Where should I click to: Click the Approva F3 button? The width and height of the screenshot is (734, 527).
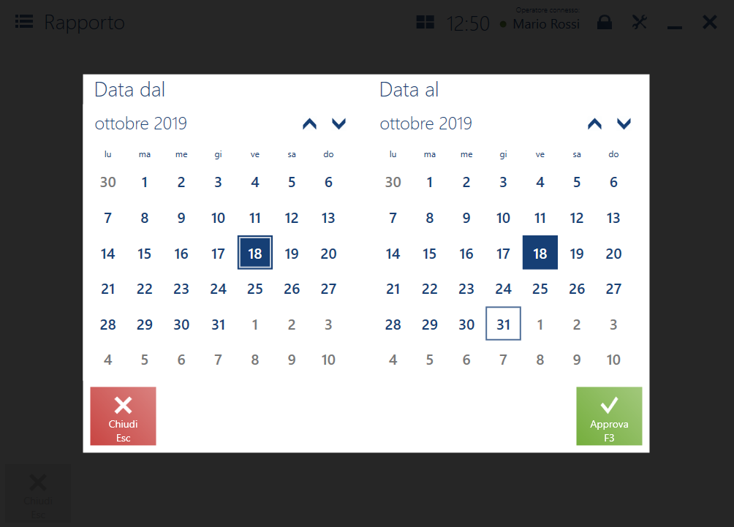(609, 416)
